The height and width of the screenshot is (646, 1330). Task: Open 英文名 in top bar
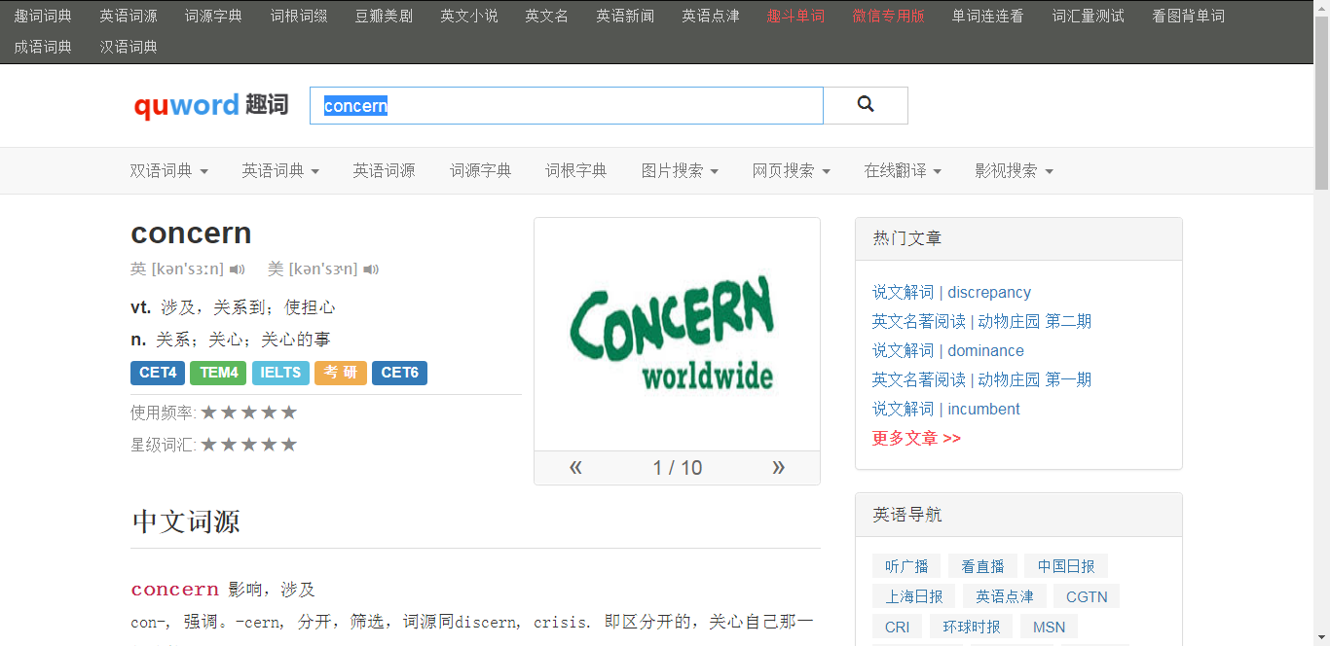click(x=546, y=16)
